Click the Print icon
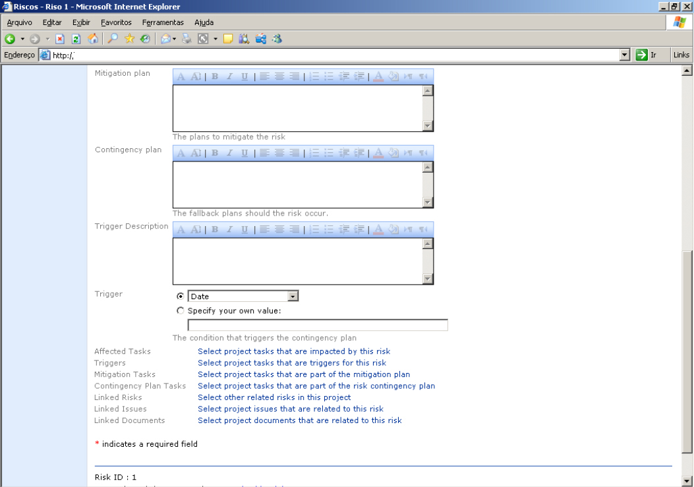The image size is (694, 487). point(187,39)
